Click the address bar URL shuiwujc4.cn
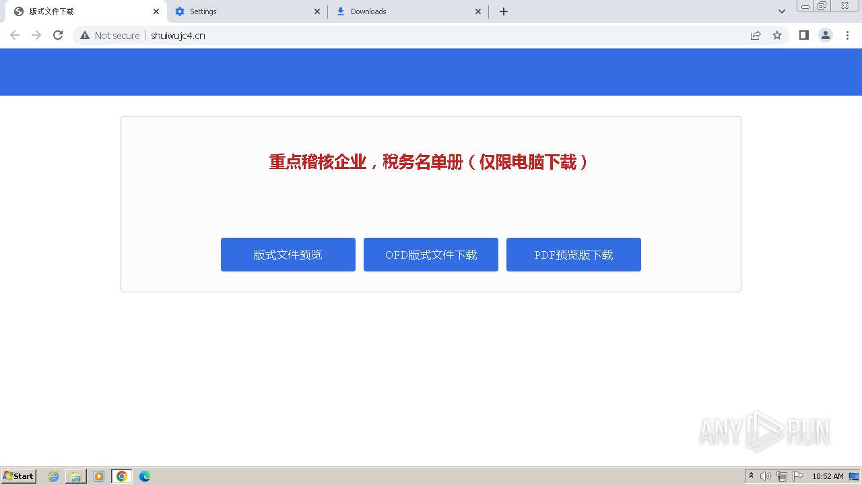The image size is (862, 485). (x=178, y=36)
